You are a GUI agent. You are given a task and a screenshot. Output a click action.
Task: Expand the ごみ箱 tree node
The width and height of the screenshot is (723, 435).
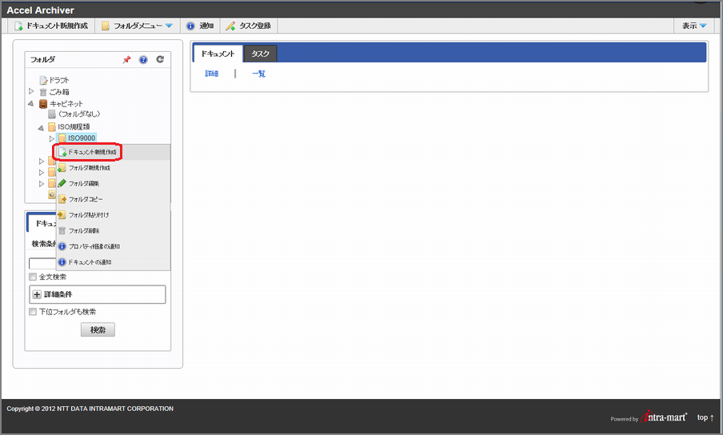click(x=31, y=91)
